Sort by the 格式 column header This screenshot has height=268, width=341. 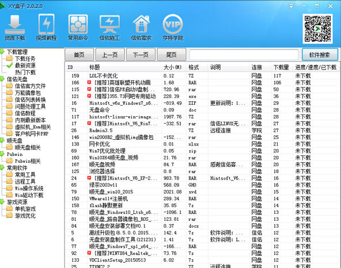(197, 67)
